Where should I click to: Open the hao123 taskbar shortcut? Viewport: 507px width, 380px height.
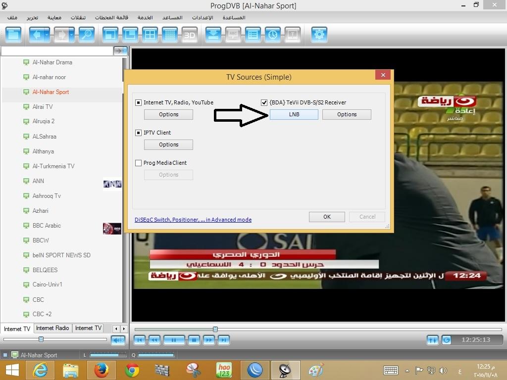tap(224, 370)
